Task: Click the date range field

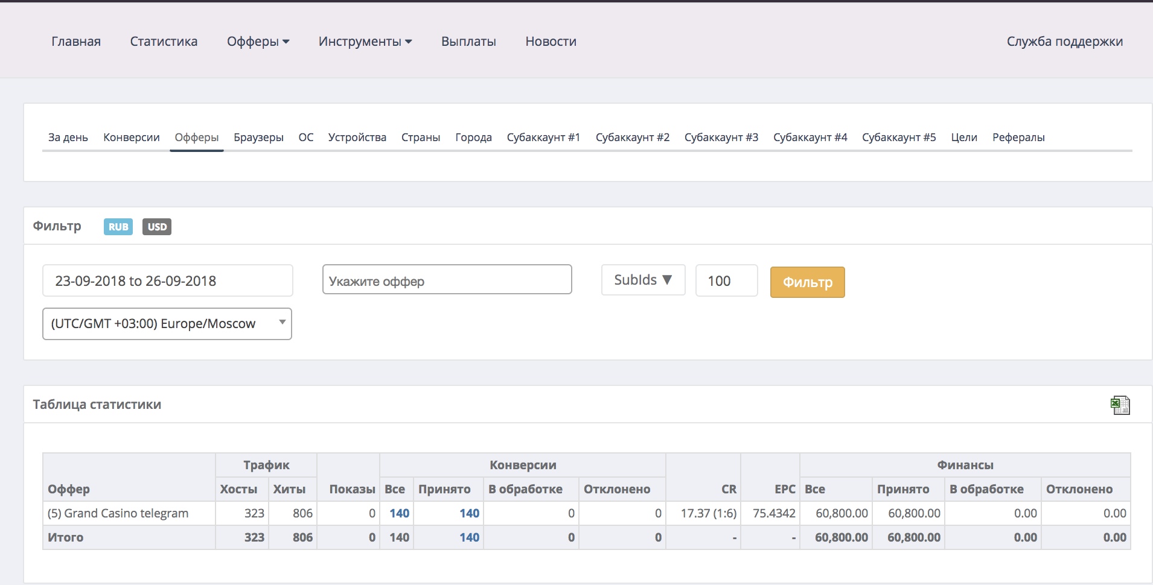Action: click(x=167, y=281)
